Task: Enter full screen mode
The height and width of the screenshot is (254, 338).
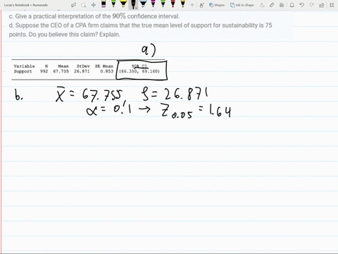Action: pos(332,5)
